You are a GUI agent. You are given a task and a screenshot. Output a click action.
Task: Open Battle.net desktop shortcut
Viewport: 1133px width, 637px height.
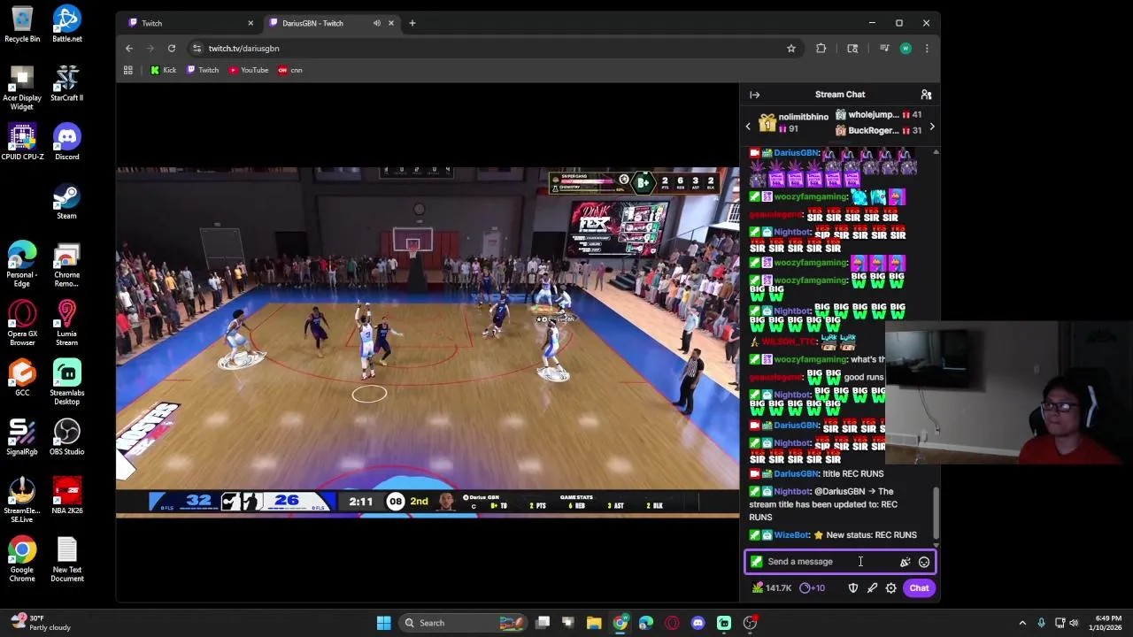coord(66,25)
